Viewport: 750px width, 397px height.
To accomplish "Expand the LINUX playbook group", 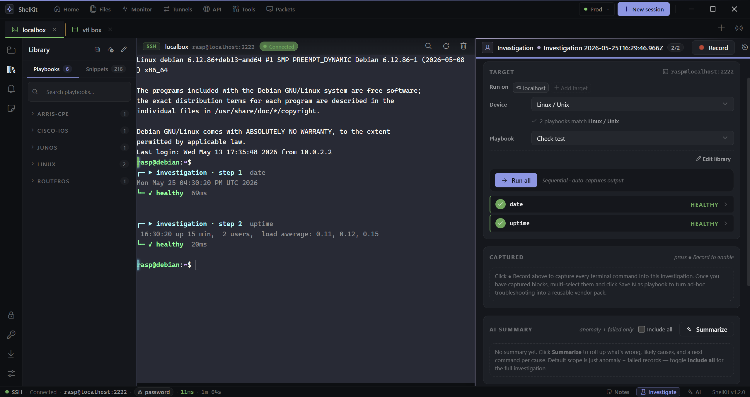I will click(79, 164).
